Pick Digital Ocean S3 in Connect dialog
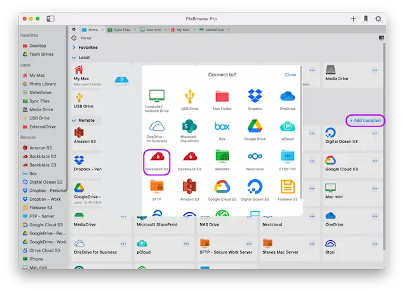This screenshot has height=293, width=404. pyautogui.click(x=255, y=190)
